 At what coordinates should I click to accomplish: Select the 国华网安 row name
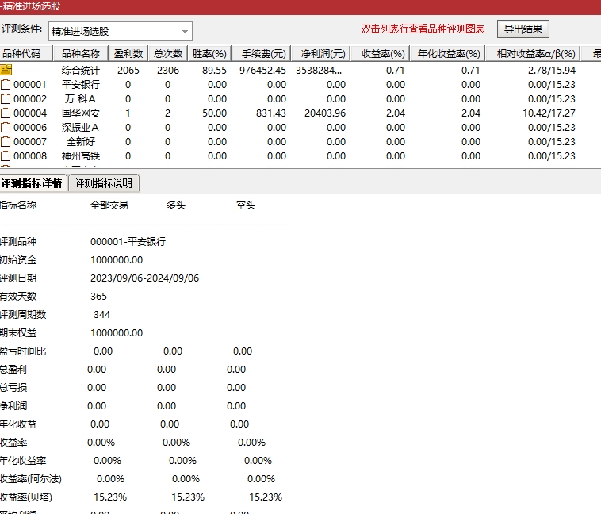81,113
